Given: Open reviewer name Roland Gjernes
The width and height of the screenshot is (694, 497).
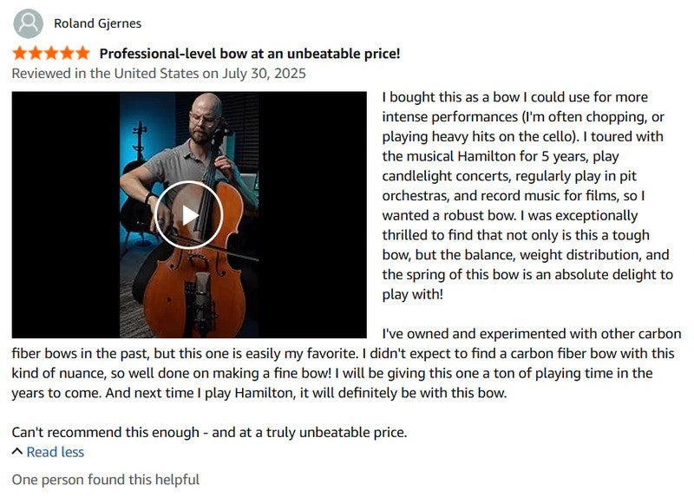Looking at the screenshot, I should pos(97,23).
